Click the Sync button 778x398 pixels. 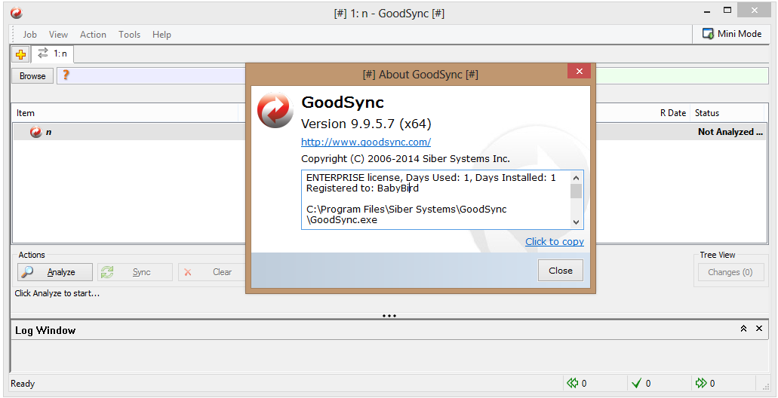(135, 272)
